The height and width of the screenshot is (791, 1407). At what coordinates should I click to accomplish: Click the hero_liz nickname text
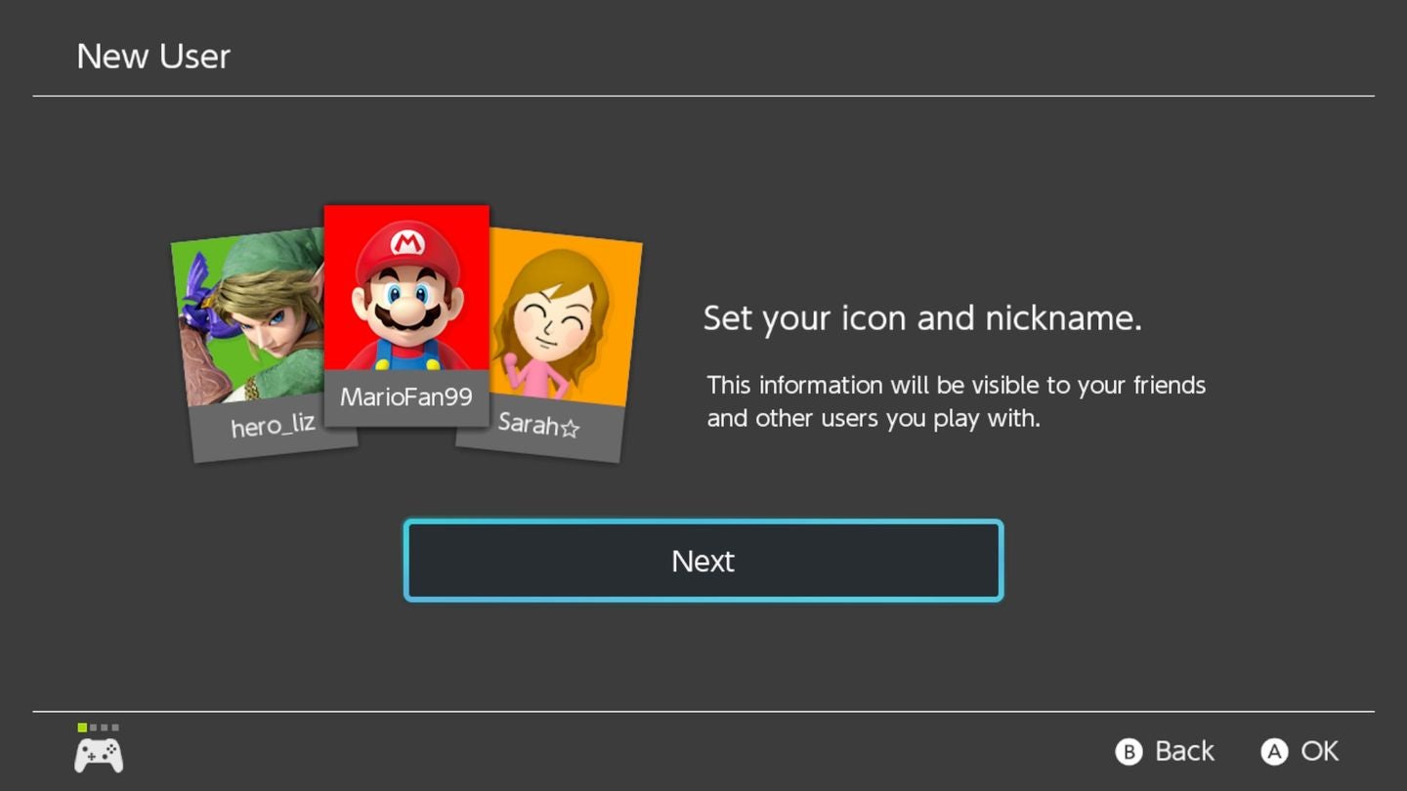(x=270, y=425)
